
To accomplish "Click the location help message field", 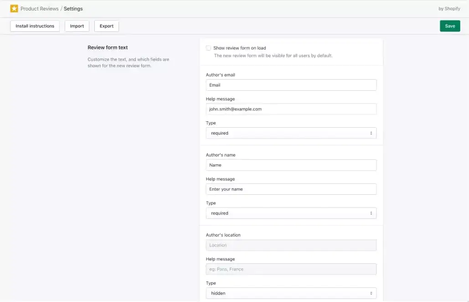I will coord(291,269).
